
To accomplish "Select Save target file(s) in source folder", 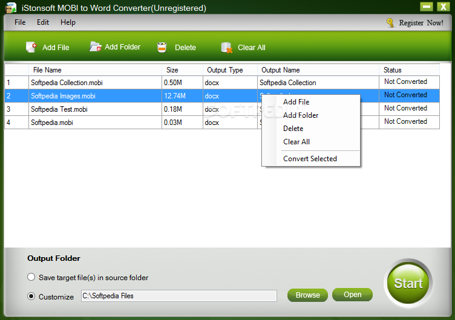I will tap(31, 277).
